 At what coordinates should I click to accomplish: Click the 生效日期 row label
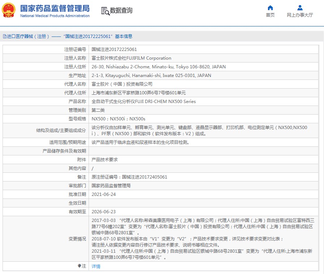coord(77,203)
